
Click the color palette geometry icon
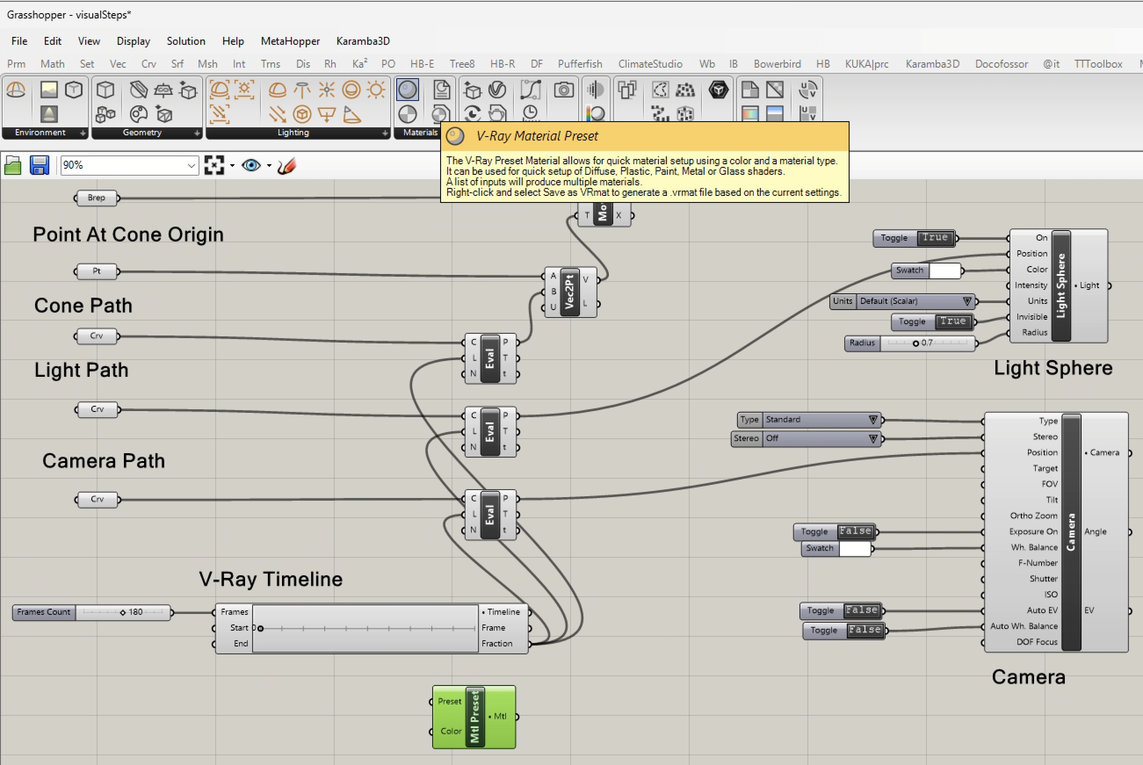(x=139, y=115)
